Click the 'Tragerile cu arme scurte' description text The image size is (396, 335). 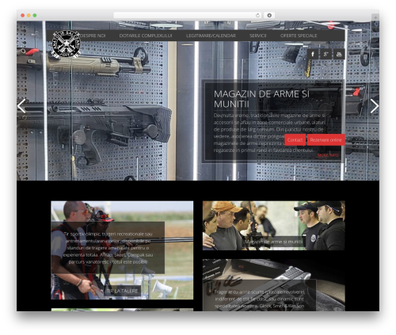click(259, 299)
